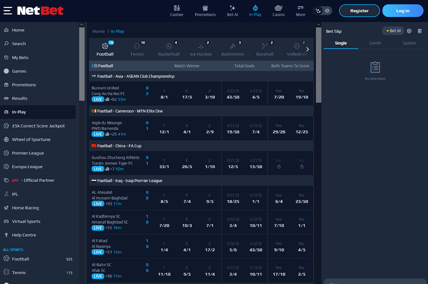Go to Home in the sidebar

pyautogui.click(x=38, y=30)
